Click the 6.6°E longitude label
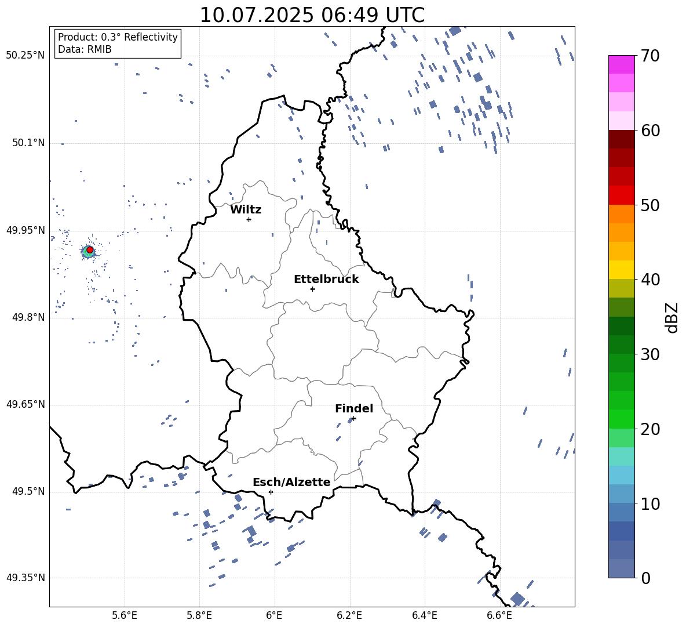The width and height of the screenshot is (686, 627). click(499, 615)
